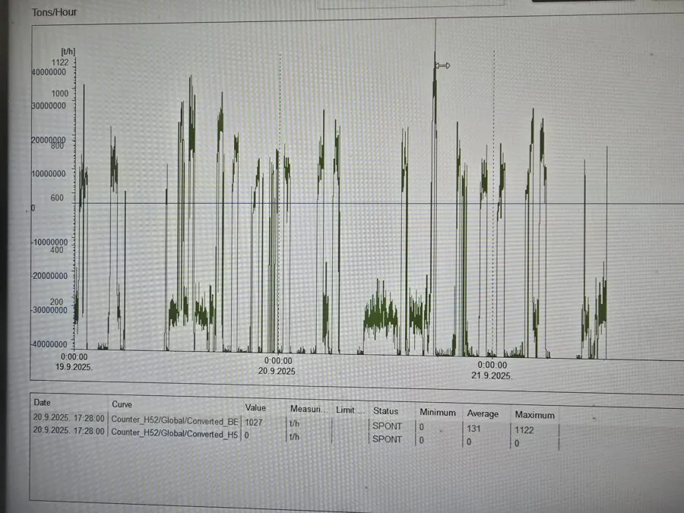This screenshot has width=684, height=513.
Task: Click the 20.9.2025 date label on time axis
Action: point(277,371)
